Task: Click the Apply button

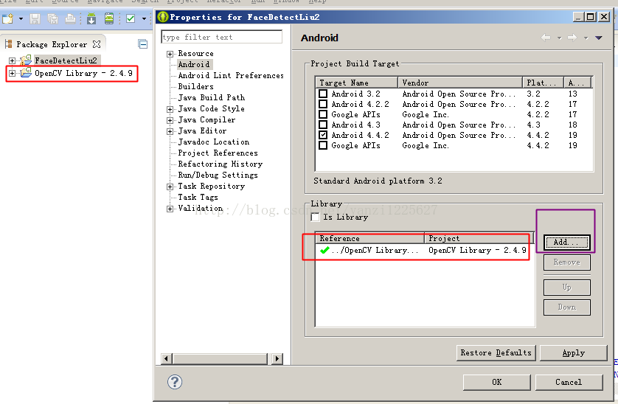Action: click(x=574, y=352)
